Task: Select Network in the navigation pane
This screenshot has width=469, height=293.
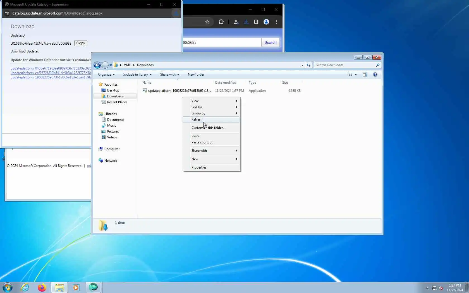Action: tap(111, 161)
